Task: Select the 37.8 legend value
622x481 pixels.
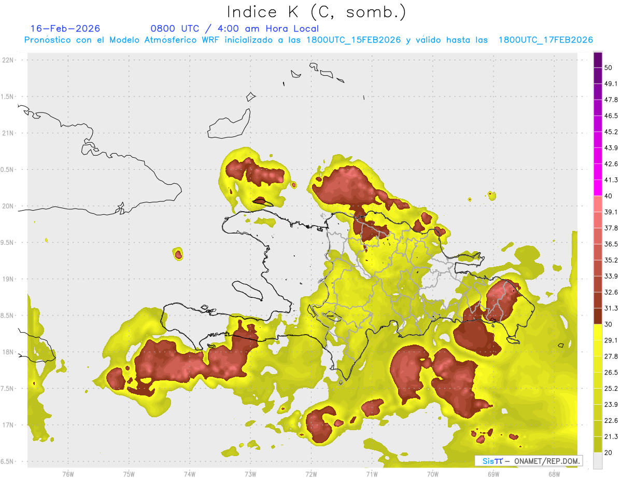Action: click(x=611, y=228)
